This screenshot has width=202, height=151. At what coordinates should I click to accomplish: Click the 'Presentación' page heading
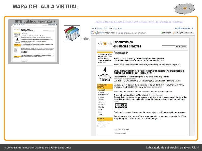pos(121,53)
